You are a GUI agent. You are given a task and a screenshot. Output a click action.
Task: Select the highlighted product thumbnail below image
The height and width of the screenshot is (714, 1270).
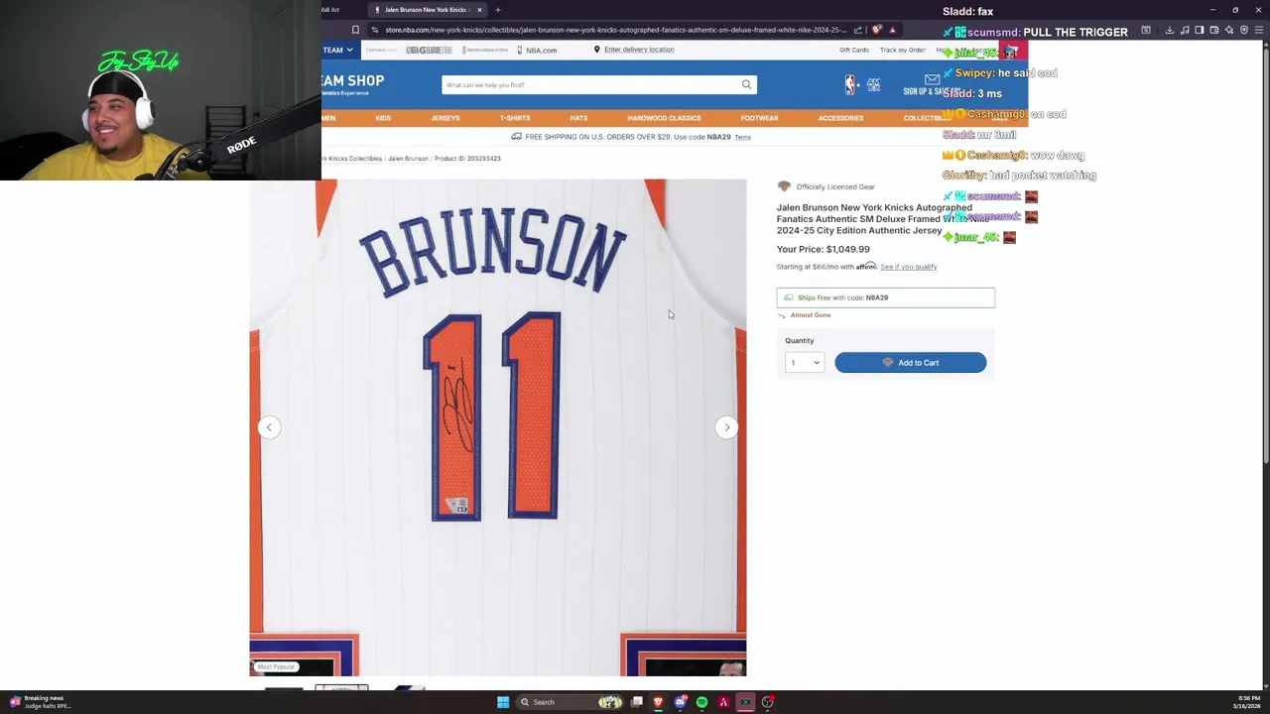pyautogui.click(x=341, y=687)
